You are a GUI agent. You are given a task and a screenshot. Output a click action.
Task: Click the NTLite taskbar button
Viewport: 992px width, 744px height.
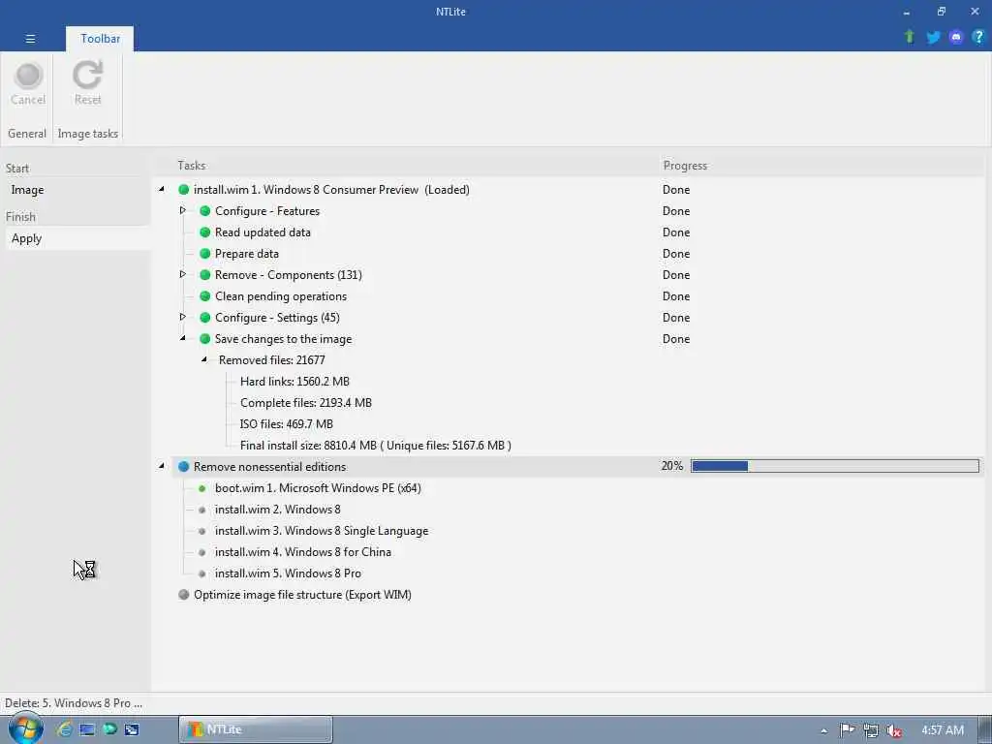tap(256, 729)
